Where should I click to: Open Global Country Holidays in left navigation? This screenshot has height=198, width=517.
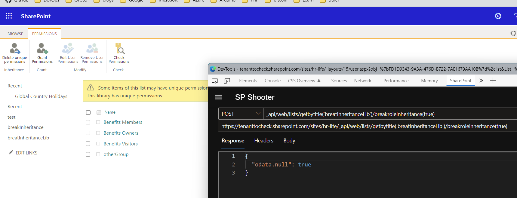41,96
